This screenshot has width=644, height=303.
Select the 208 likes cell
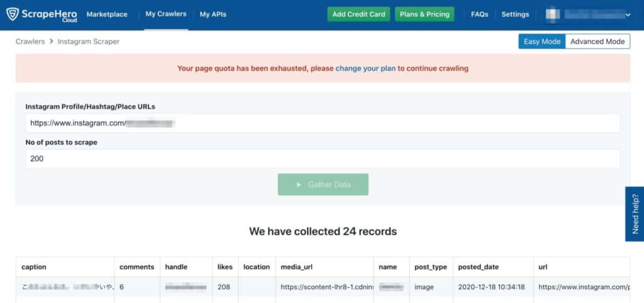click(225, 287)
